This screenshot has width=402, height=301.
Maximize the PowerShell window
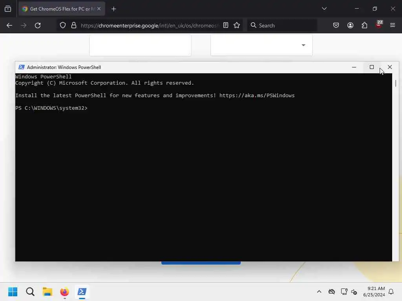[x=372, y=67]
